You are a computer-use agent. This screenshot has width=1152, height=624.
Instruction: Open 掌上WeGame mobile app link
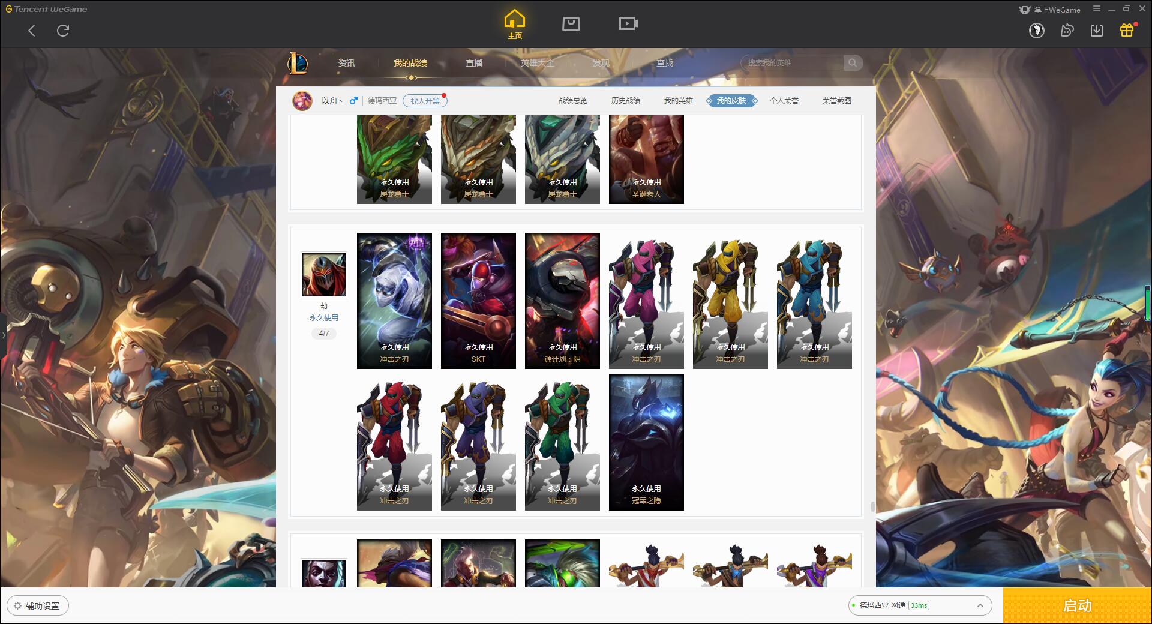coord(1050,10)
